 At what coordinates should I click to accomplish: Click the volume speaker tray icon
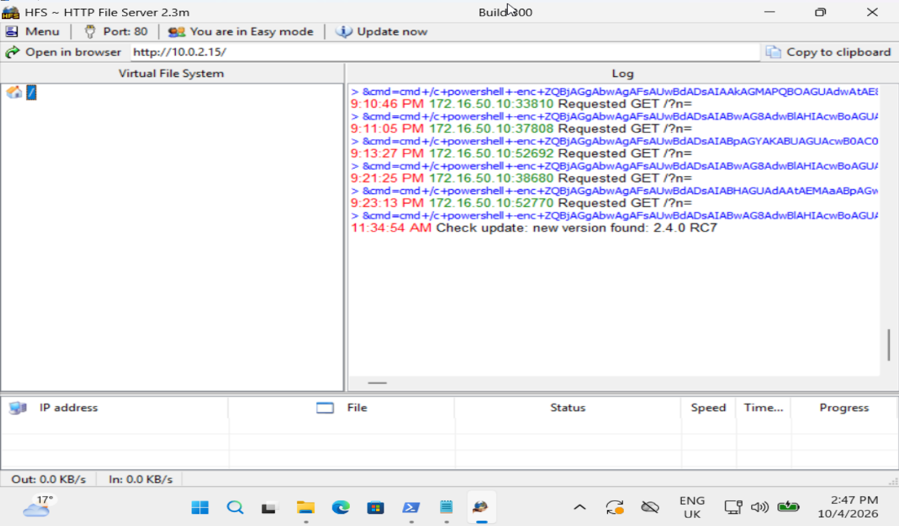(760, 507)
